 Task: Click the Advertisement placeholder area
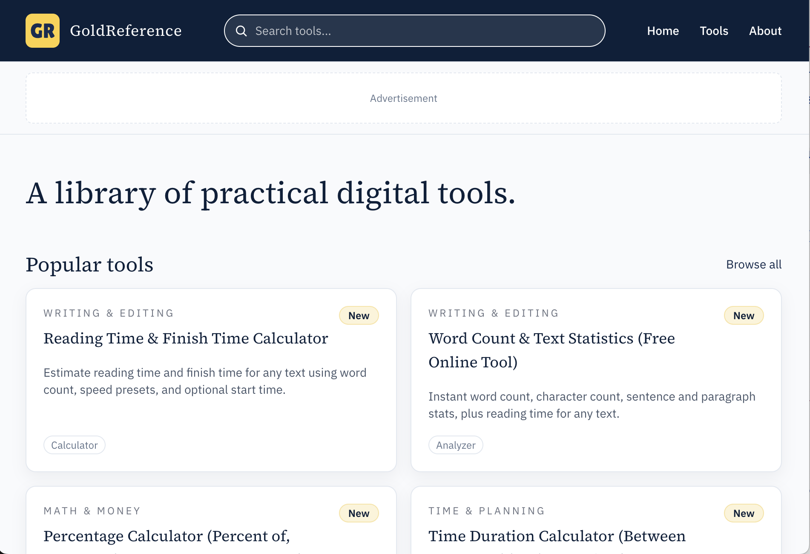[x=403, y=98]
